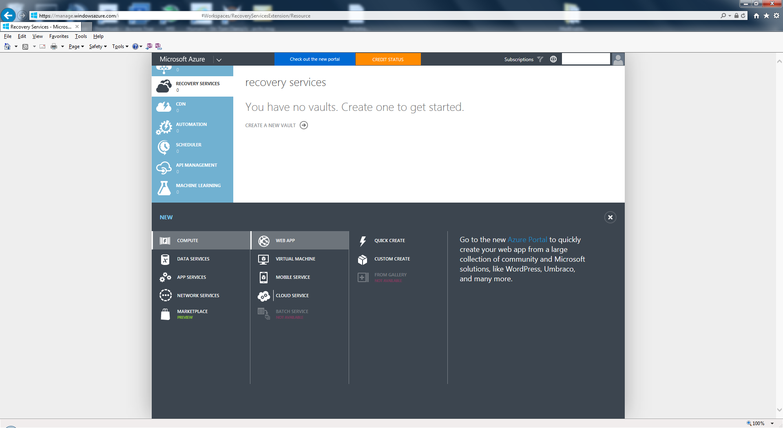Screen dimensions: 783x428
Task: Click the subscriptions filter funnel icon
Action: coord(540,59)
